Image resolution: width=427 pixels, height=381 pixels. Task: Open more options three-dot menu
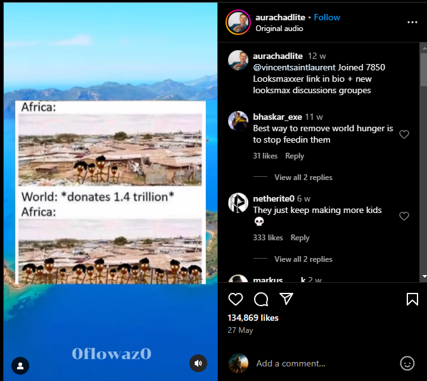(412, 22)
